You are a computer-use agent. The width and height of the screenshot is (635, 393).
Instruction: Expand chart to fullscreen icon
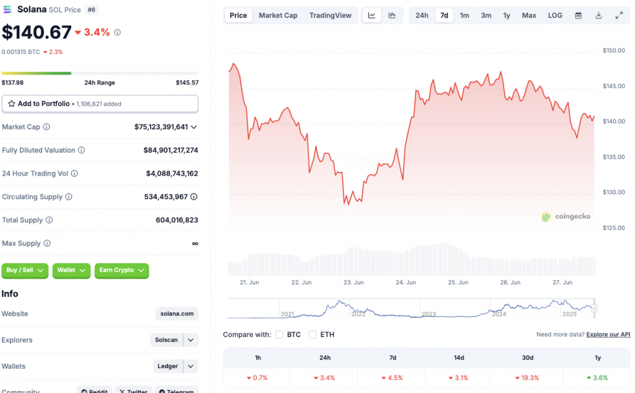tap(619, 16)
